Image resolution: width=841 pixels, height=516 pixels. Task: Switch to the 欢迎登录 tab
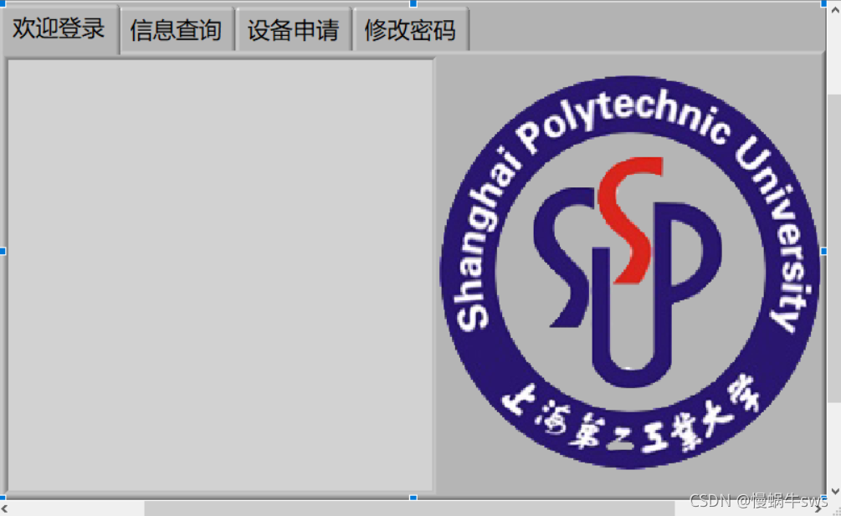[x=60, y=28]
